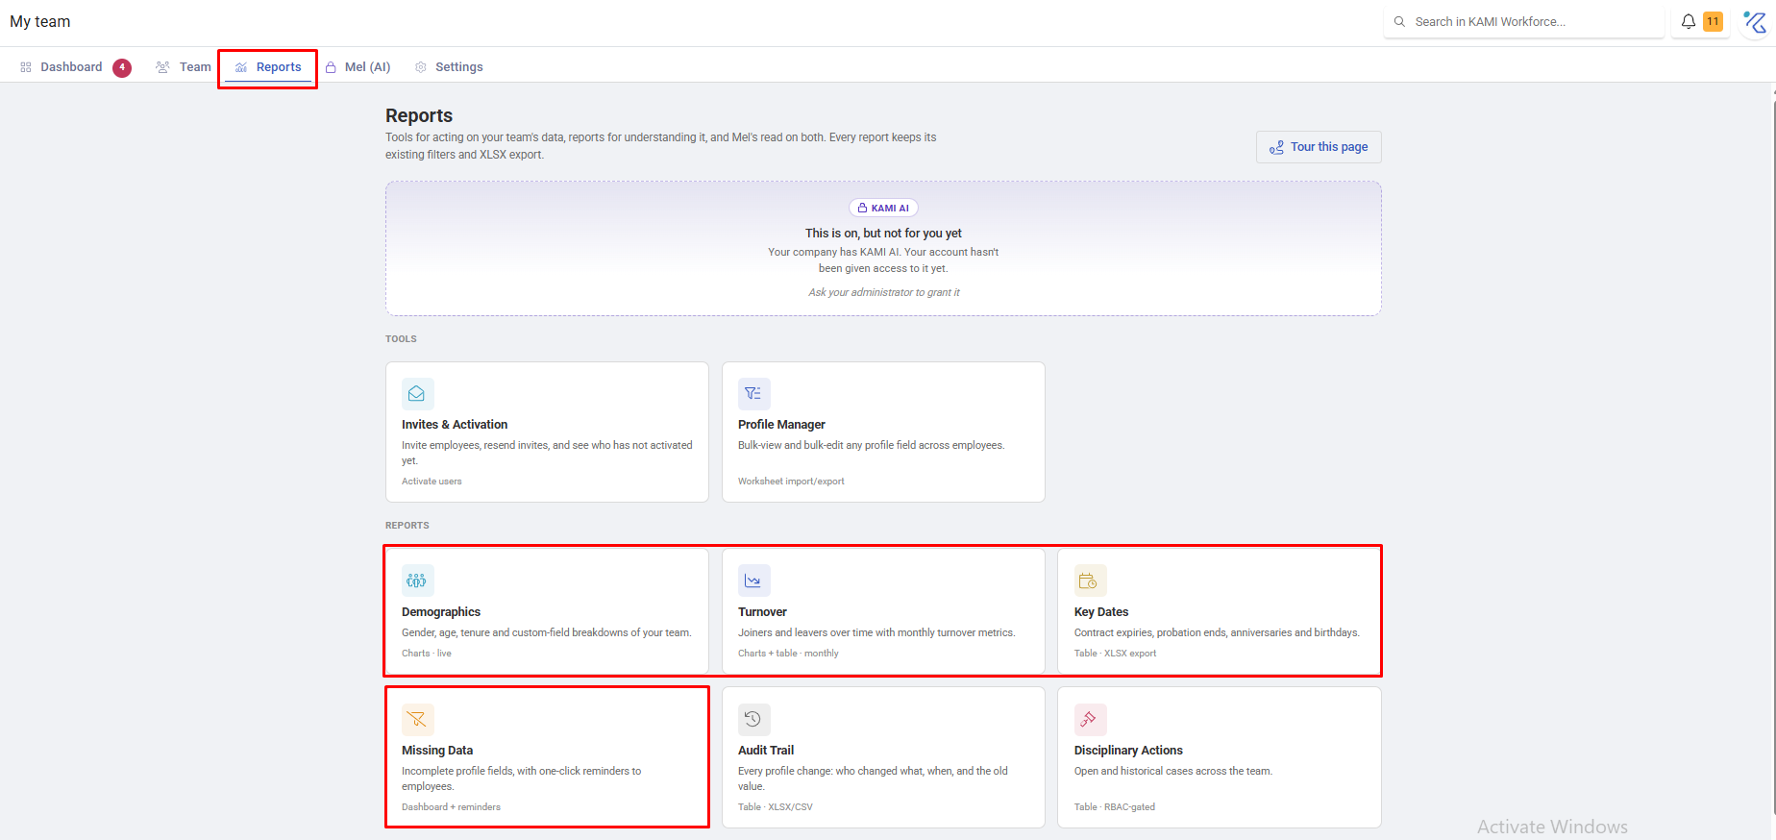This screenshot has width=1776, height=840.
Task: Click the Dashboard red badge showing 4
Action: pyautogui.click(x=122, y=67)
